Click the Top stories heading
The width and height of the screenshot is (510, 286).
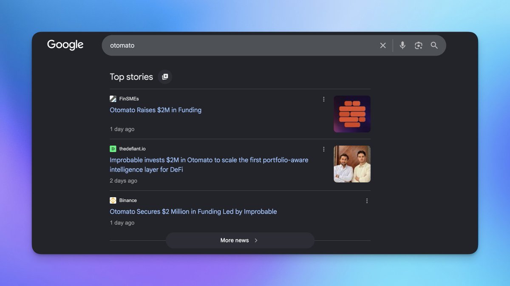pyautogui.click(x=131, y=77)
